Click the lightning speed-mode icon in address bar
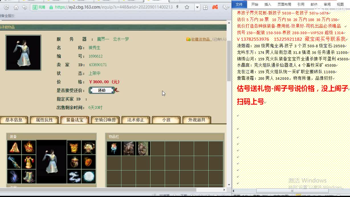350x197 pixels. 177,7
